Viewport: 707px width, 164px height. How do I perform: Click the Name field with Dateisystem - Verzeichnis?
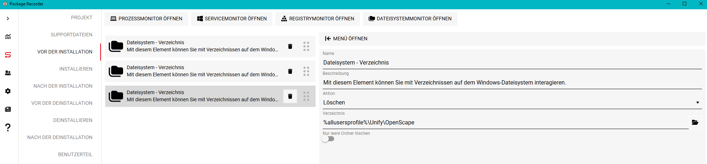(512, 63)
